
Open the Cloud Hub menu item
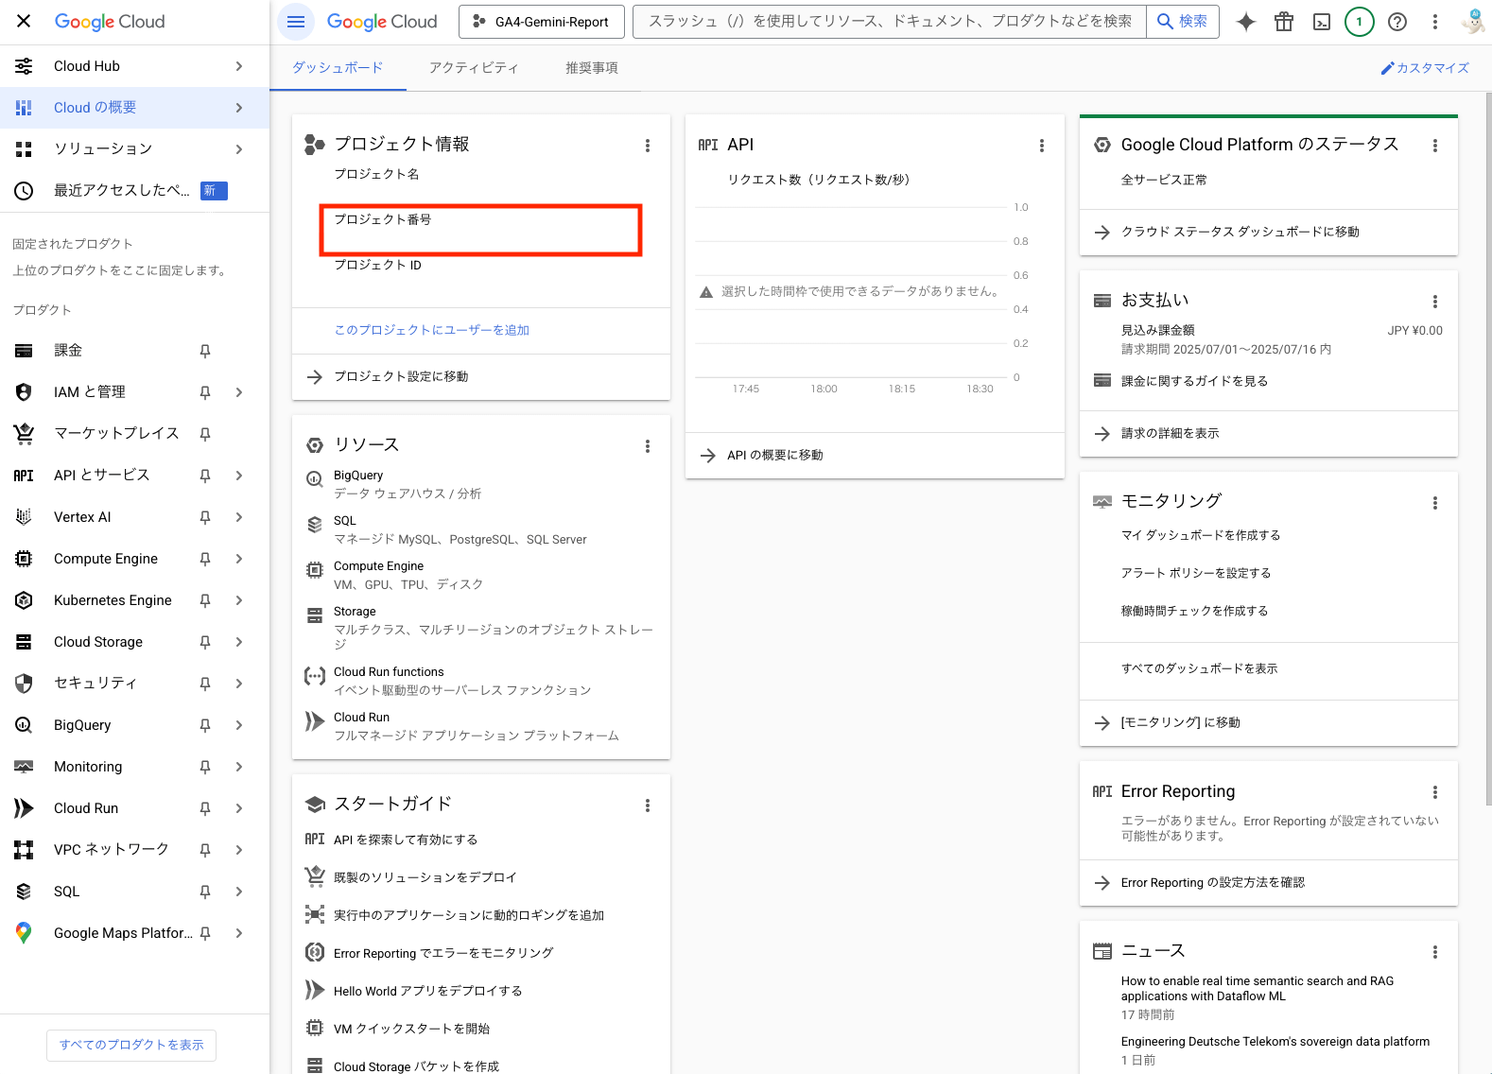pyautogui.click(x=134, y=66)
